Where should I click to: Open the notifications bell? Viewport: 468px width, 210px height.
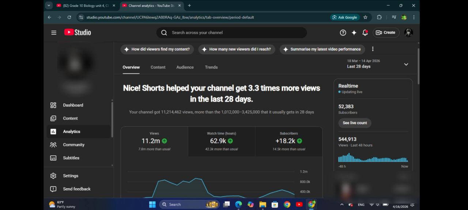[x=365, y=32]
